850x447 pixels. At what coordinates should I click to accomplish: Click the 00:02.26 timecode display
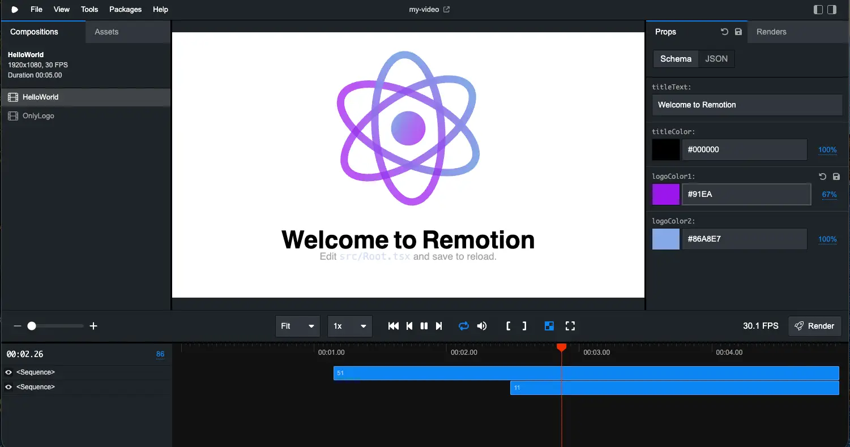tap(25, 354)
